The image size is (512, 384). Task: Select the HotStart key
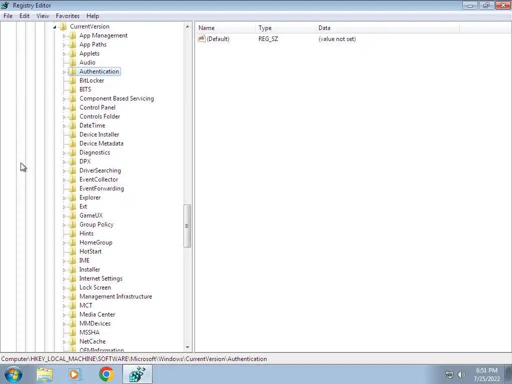pos(90,251)
